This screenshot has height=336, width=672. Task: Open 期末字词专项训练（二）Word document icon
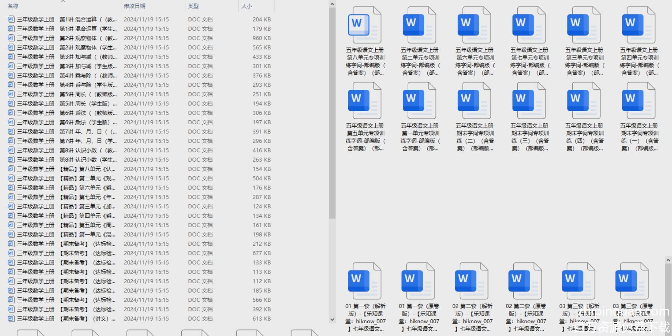tap(474, 101)
